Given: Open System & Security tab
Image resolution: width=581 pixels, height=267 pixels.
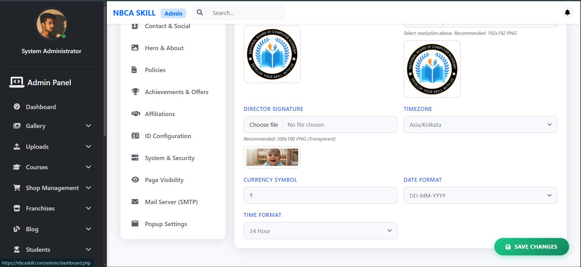Looking at the screenshot, I should (170, 158).
